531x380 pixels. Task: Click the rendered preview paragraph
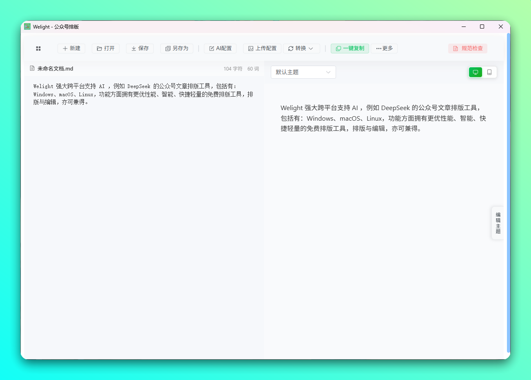(383, 118)
